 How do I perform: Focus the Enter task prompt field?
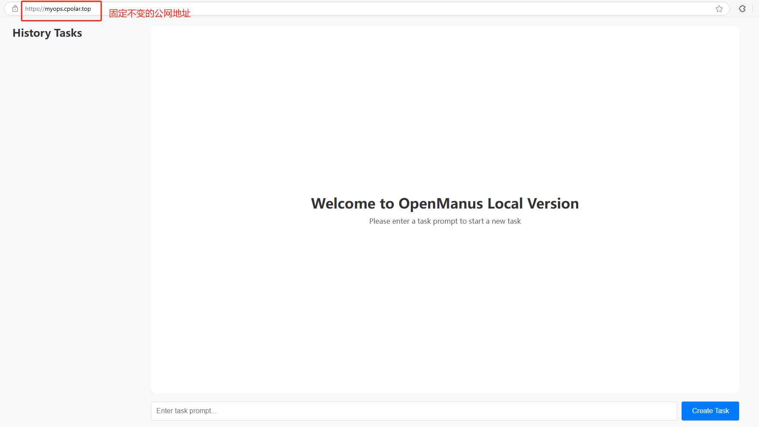414,411
